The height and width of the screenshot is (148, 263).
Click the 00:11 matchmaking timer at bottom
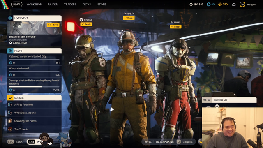(x=148, y=142)
